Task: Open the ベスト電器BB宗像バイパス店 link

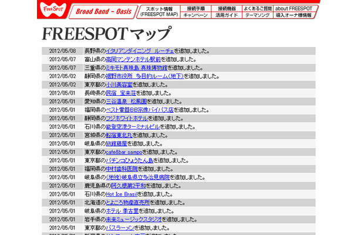Action: tap(140, 110)
